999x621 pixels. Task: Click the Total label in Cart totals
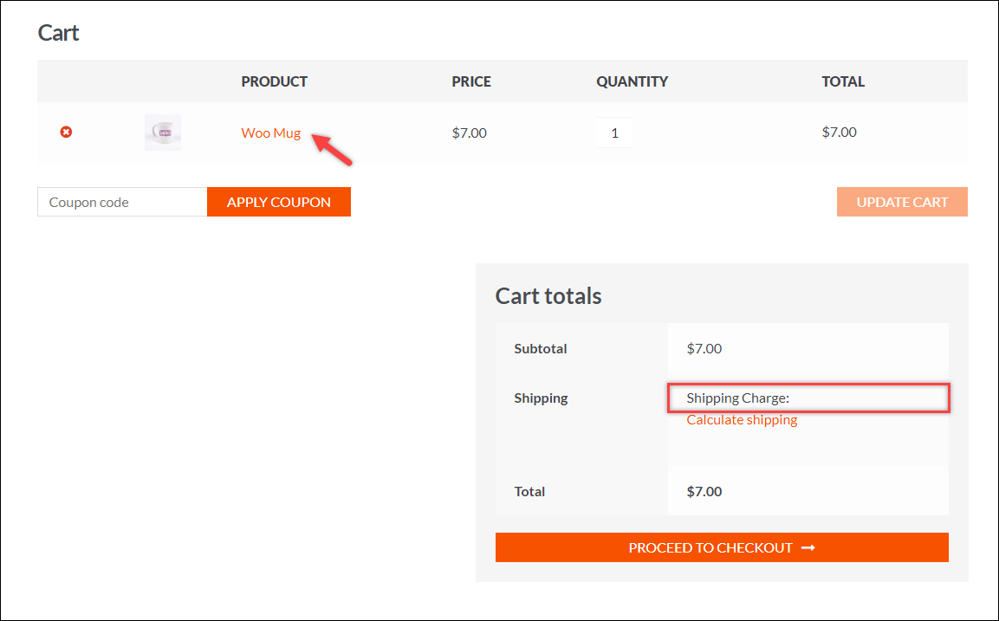click(529, 491)
